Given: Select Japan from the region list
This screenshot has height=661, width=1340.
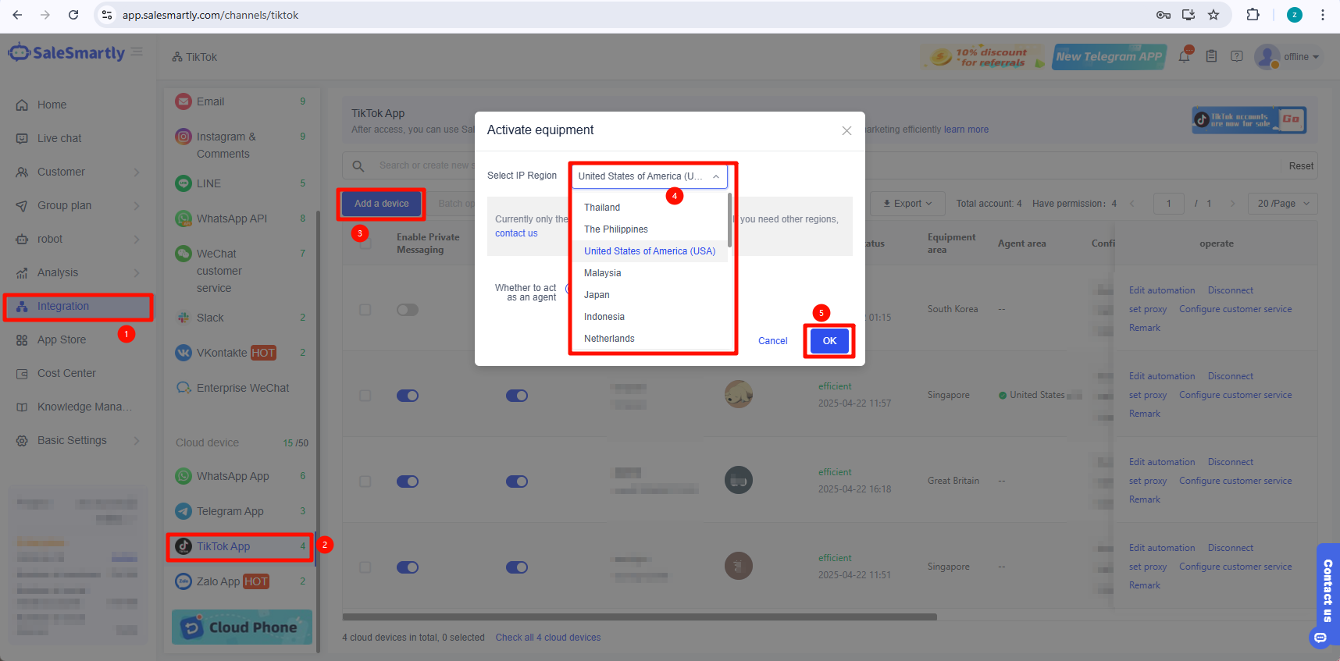Looking at the screenshot, I should click(597, 295).
